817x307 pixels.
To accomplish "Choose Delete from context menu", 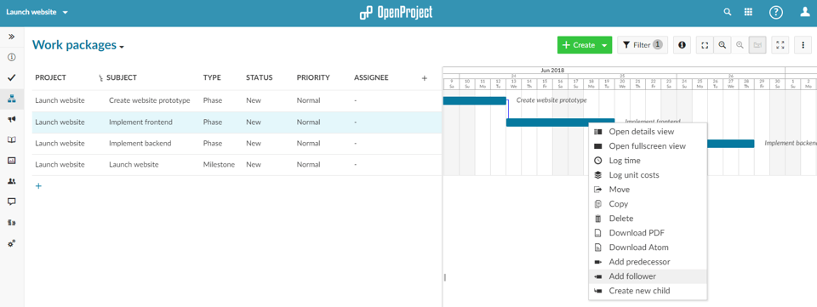I will click(648, 219).
